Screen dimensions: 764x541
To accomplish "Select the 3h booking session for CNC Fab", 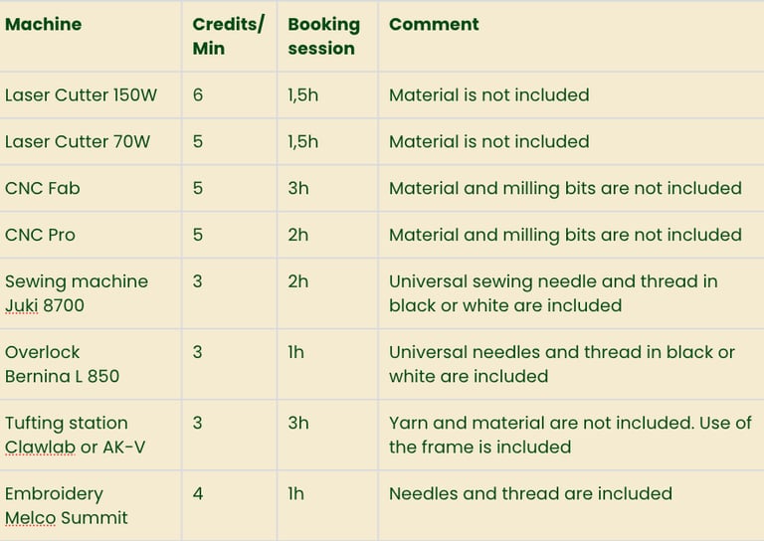I will 298,188.
